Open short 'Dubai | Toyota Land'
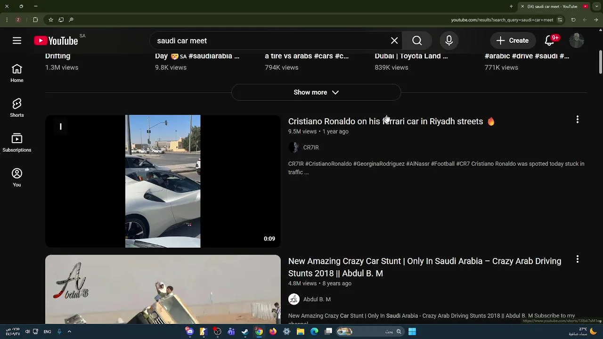 click(411, 56)
